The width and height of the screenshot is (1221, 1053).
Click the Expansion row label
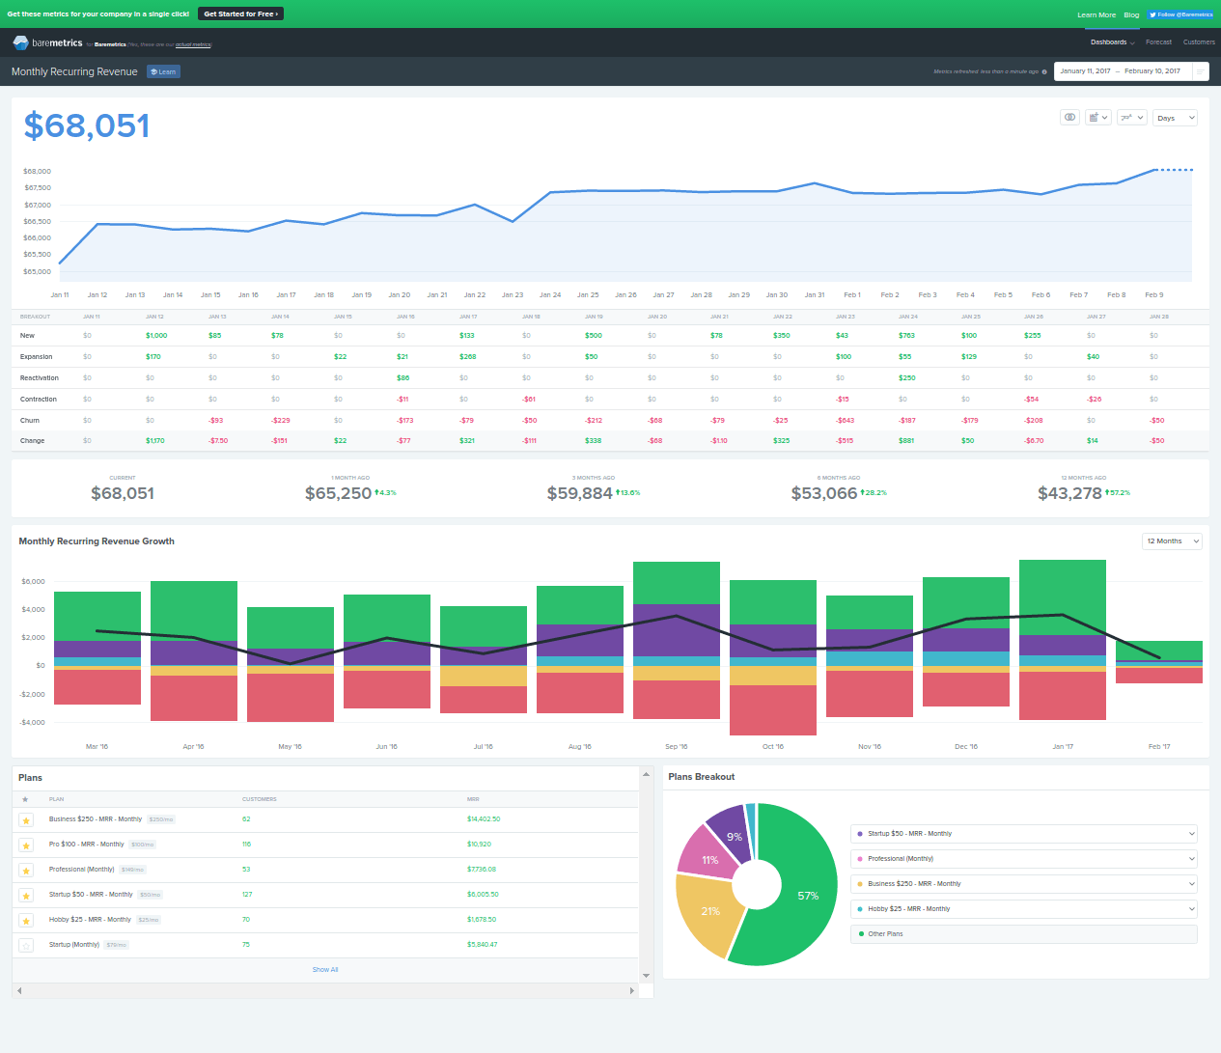click(x=37, y=357)
